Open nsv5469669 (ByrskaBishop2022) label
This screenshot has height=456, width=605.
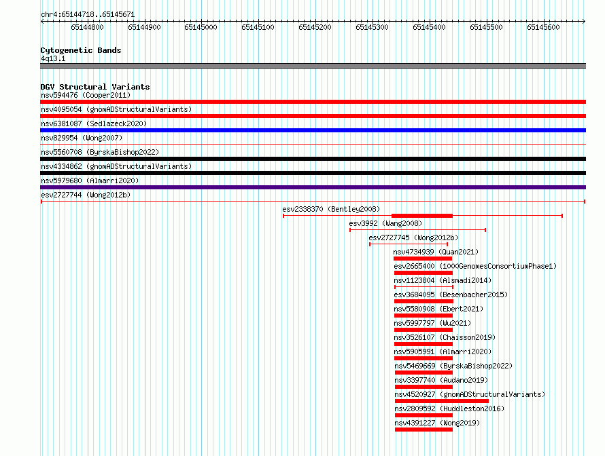(453, 366)
